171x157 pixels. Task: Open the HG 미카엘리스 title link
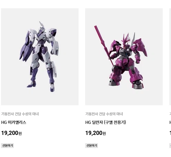coord(14,122)
